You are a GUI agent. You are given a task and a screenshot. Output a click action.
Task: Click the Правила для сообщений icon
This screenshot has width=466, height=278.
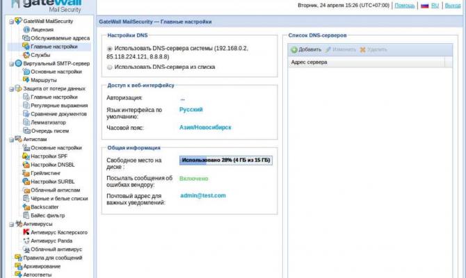pyautogui.click(x=18, y=258)
